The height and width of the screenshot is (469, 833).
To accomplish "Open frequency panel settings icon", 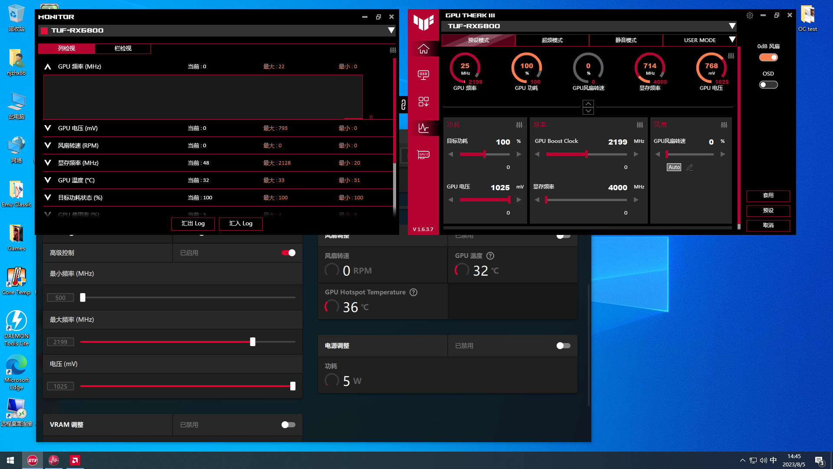I will point(640,125).
